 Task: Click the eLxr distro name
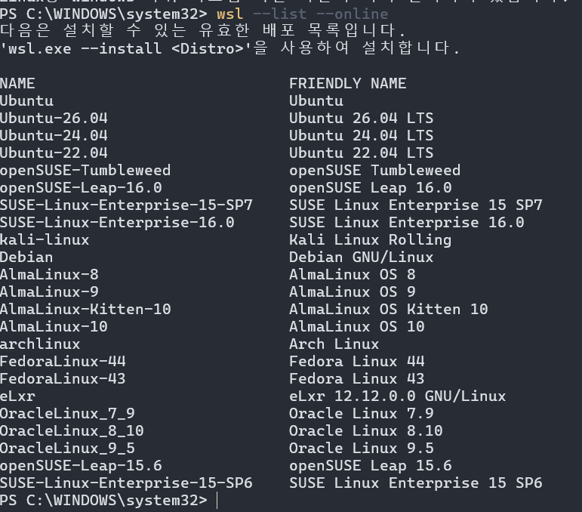click(x=17, y=396)
